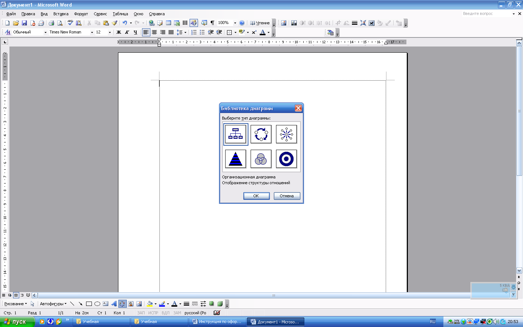Screen dimensions: 523x327
Task: Insert a hyperlink
Action: coord(151,23)
